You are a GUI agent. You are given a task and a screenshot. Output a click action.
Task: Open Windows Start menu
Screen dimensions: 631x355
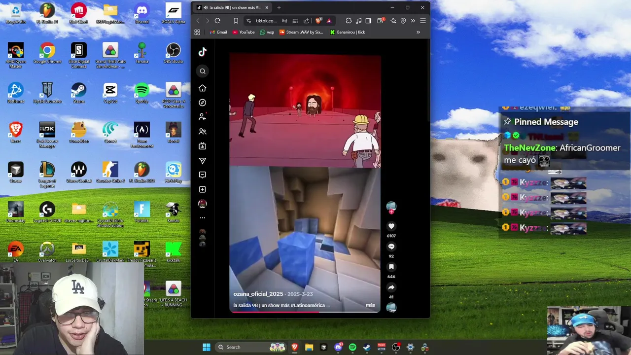[x=207, y=347]
